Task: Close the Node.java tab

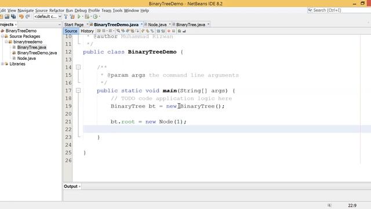Action: pos(170,24)
